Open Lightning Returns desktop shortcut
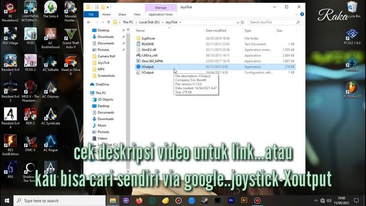 point(30,11)
